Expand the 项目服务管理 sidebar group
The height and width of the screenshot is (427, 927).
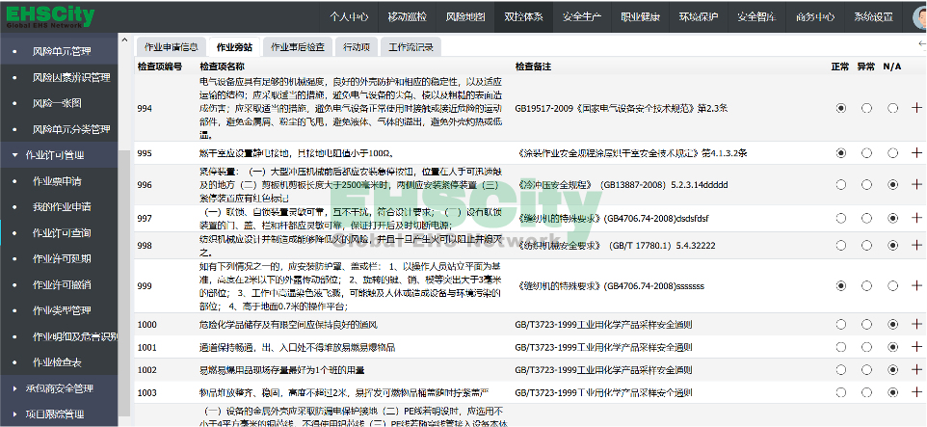coord(60,414)
